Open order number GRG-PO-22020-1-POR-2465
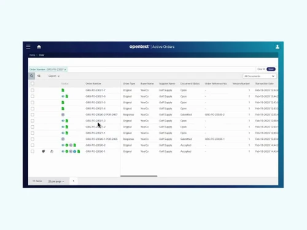This screenshot has height=230, width=307. click(101, 139)
